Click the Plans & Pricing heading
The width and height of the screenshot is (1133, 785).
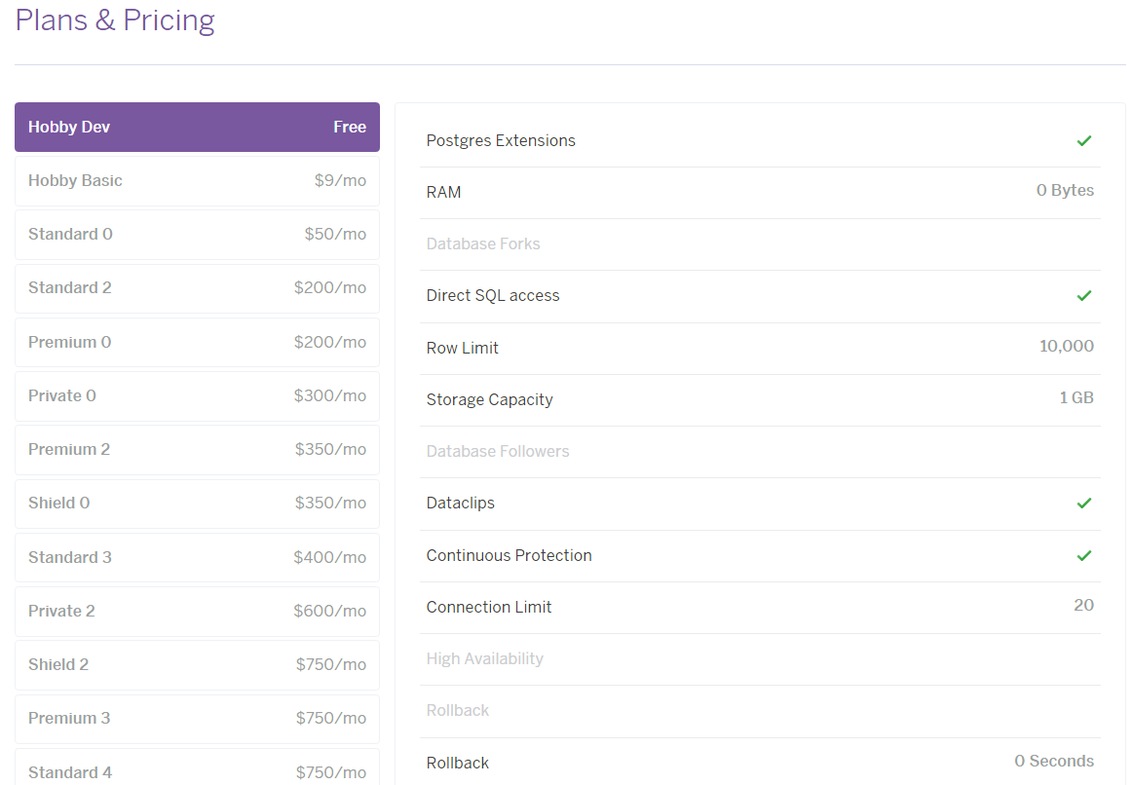[x=114, y=19]
